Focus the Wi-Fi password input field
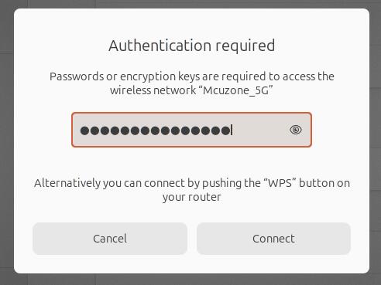381x285 pixels. (x=191, y=130)
